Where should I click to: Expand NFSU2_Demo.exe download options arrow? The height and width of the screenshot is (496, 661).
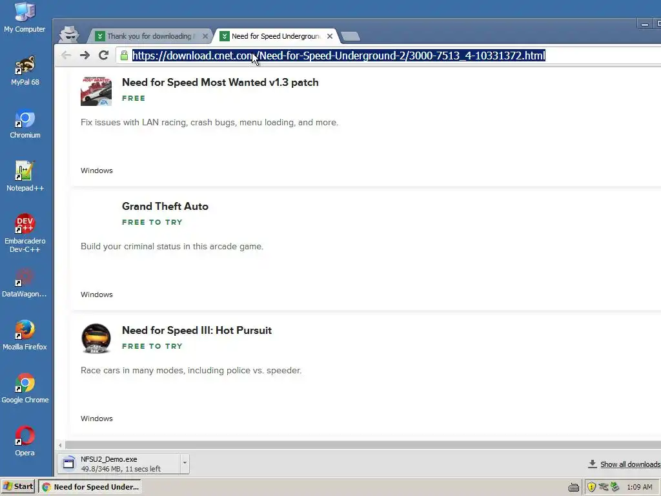pyautogui.click(x=185, y=463)
